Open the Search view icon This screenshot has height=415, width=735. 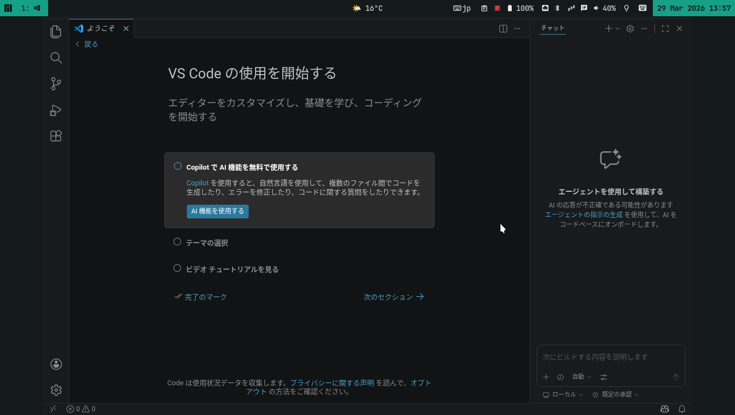click(56, 58)
